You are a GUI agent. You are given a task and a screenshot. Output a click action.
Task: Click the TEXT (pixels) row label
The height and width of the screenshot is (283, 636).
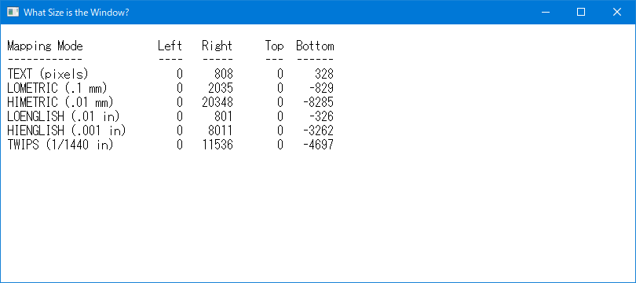point(48,74)
